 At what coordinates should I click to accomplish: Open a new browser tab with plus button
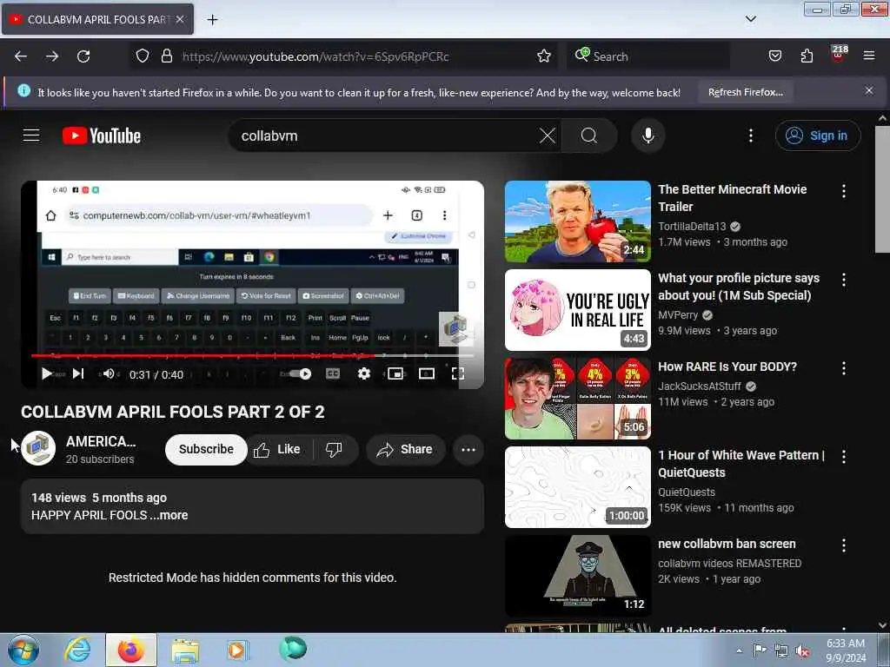(212, 20)
